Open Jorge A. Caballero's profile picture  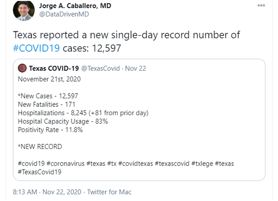click(x=24, y=11)
